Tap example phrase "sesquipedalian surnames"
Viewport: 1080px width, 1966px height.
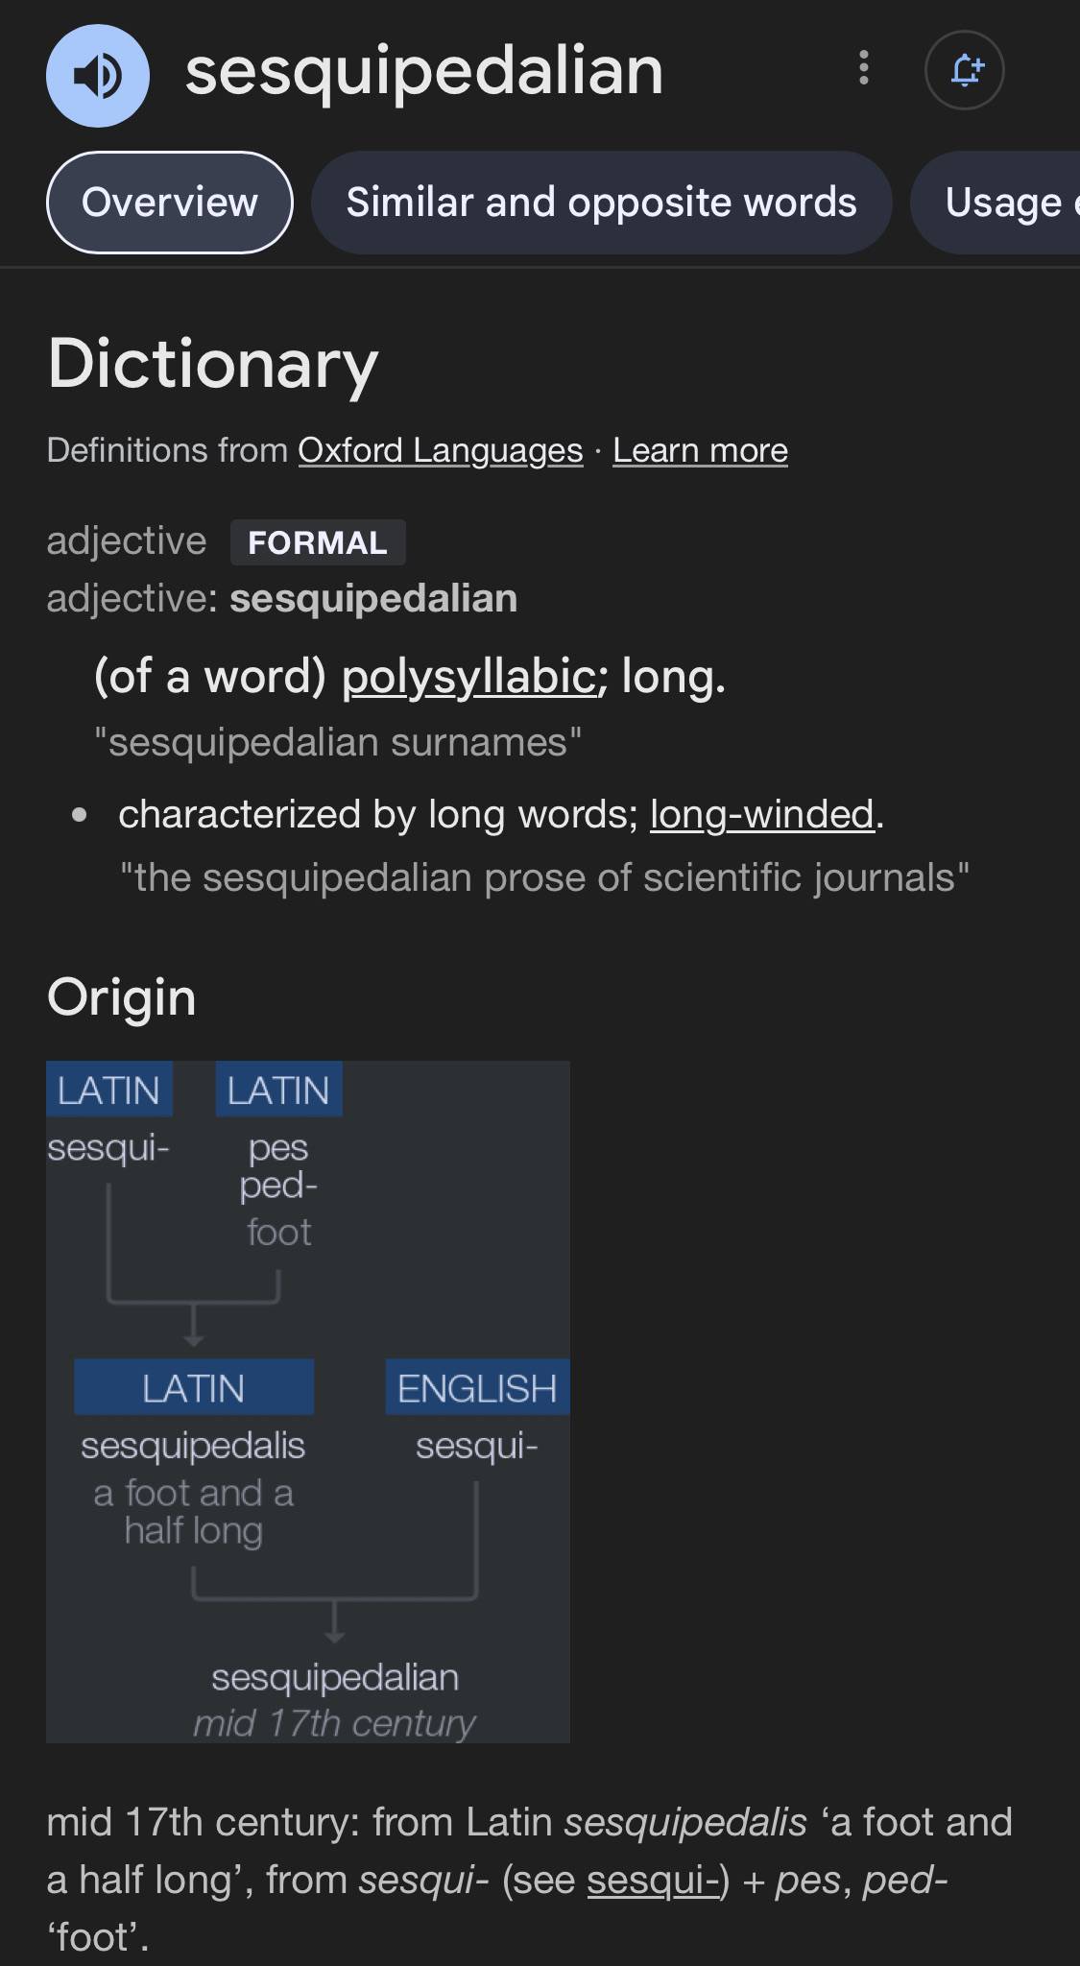pyautogui.click(x=338, y=743)
